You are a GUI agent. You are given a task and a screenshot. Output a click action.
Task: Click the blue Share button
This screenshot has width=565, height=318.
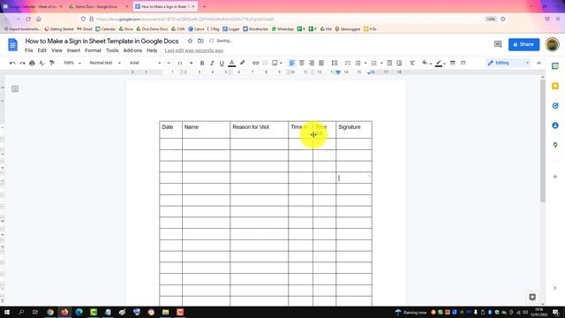[524, 44]
